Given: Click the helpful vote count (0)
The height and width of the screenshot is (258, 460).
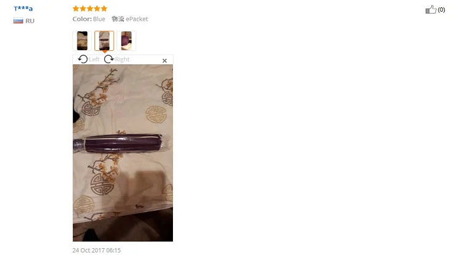Looking at the screenshot, I should coord(441,10).
